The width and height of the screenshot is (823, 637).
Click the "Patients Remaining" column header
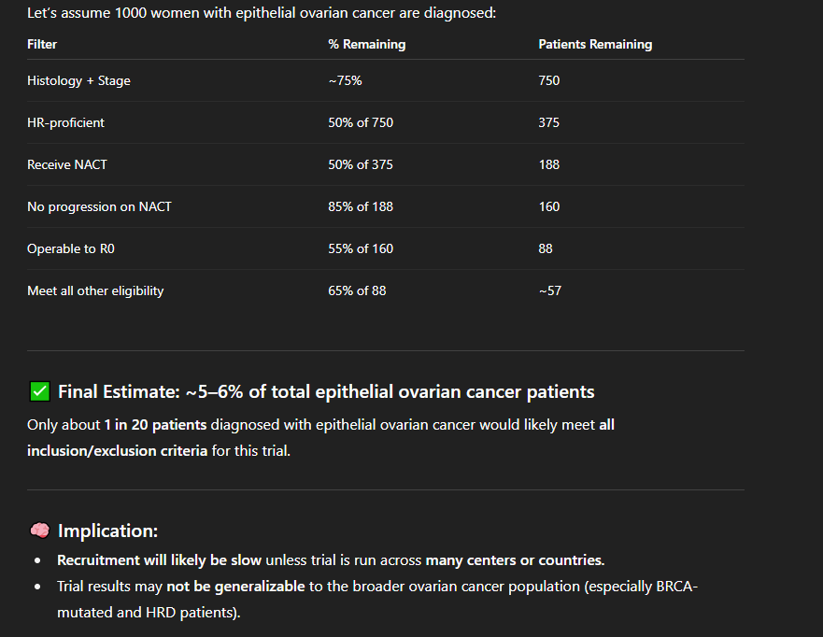tap(595, 45)
